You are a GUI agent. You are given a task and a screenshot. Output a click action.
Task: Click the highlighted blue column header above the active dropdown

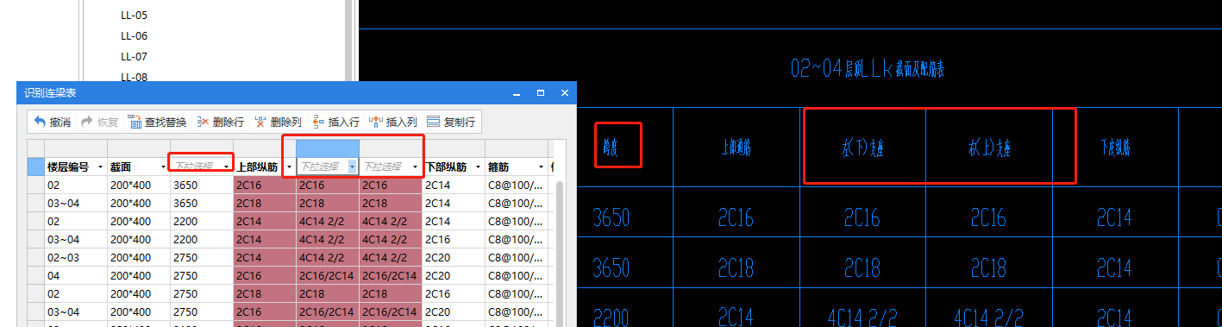coord(328,148)
